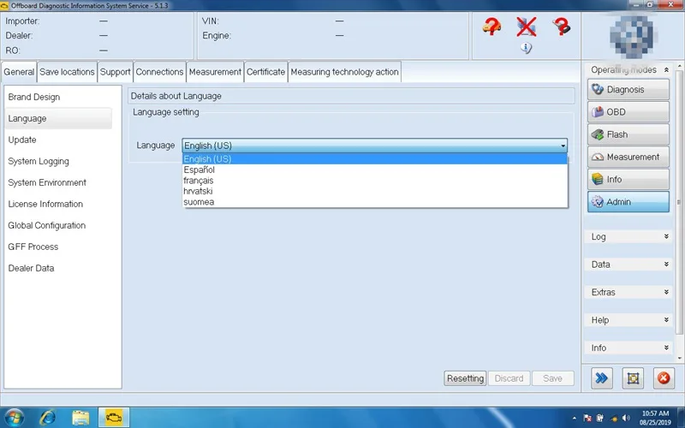Open Flash operating mode
Viewport: 685px width, 428px height.
pyautogui.click(x=628, y=134)
